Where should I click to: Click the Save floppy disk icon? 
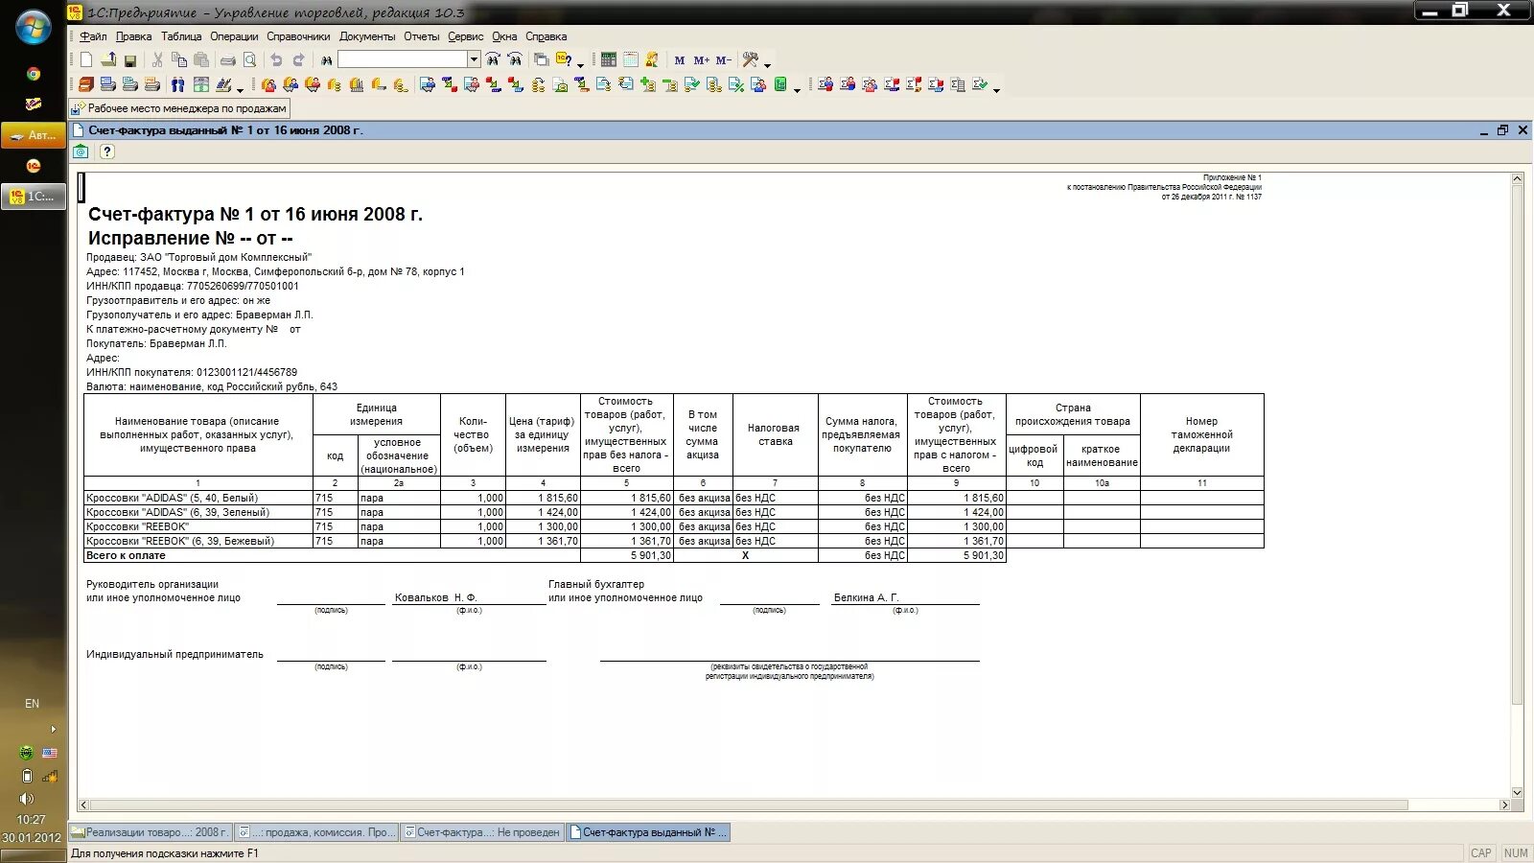pyautogui.click(x=130, y=60)
